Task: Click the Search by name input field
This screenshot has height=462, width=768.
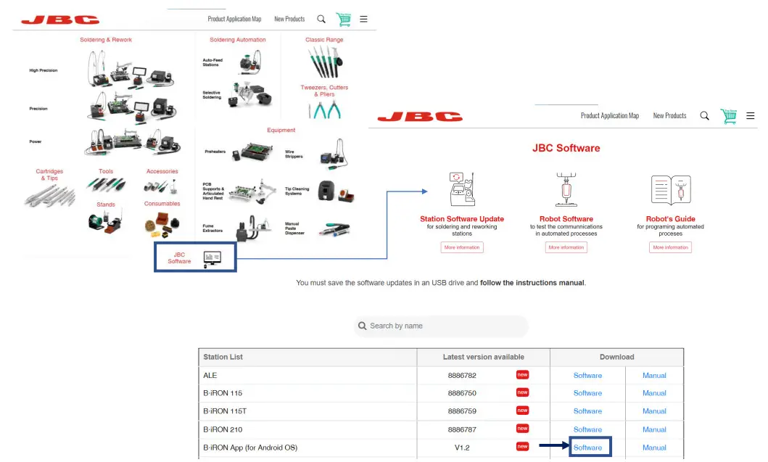Action: (441, 326)
